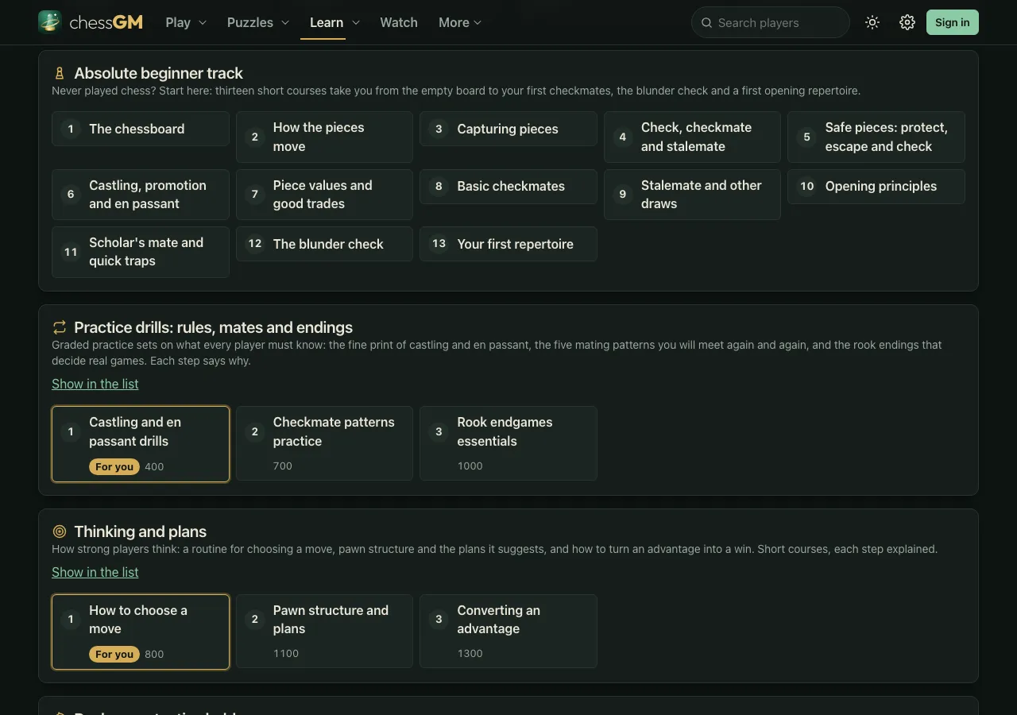
Task: Open the Opening principles course
Action: 876,187
